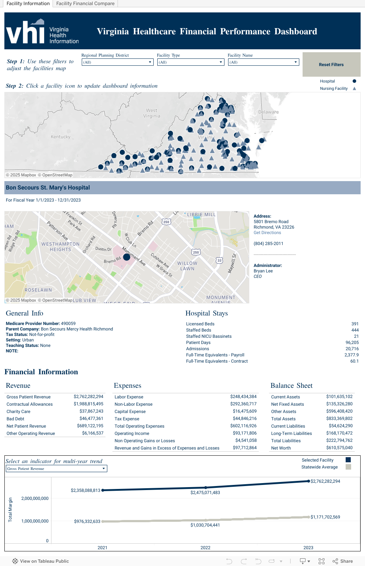
Task: Click the Tax Expense row label
Action: [x=127, y=419]
